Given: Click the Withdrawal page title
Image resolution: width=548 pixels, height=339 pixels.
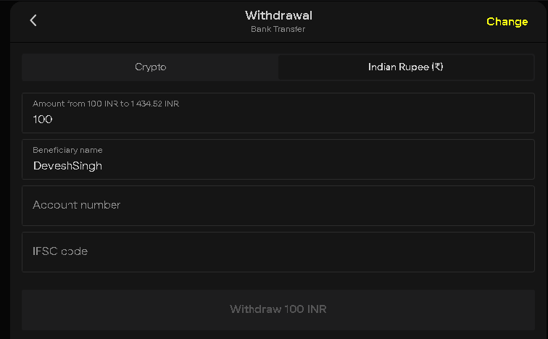Looking at the screenshot, I should [x=278, y=15].
